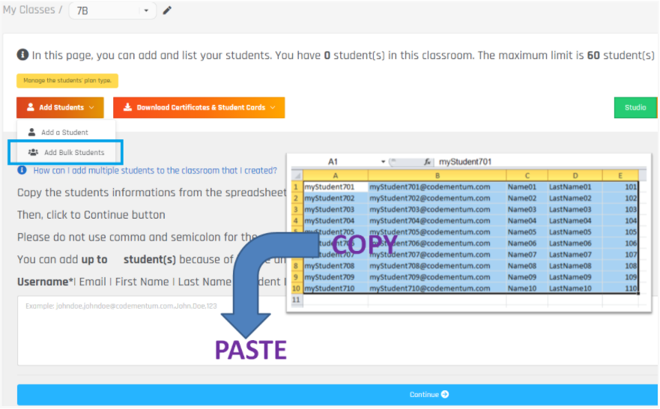Click the person icon on Add Students button
660x409 pixels.
tap(30, 107)
